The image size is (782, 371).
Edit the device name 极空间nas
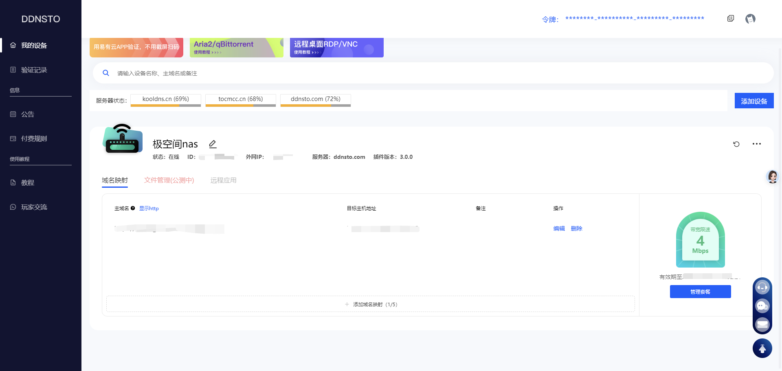[213, 144]
